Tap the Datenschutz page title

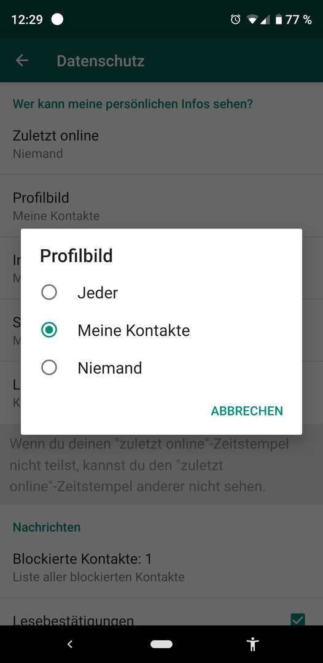pyautogui.click(x=101, y=61)
